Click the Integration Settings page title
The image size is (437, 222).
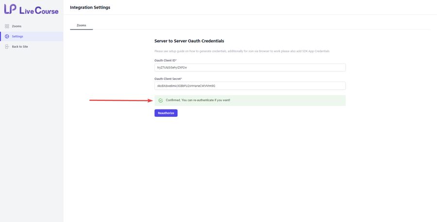[x=90, y=7]
